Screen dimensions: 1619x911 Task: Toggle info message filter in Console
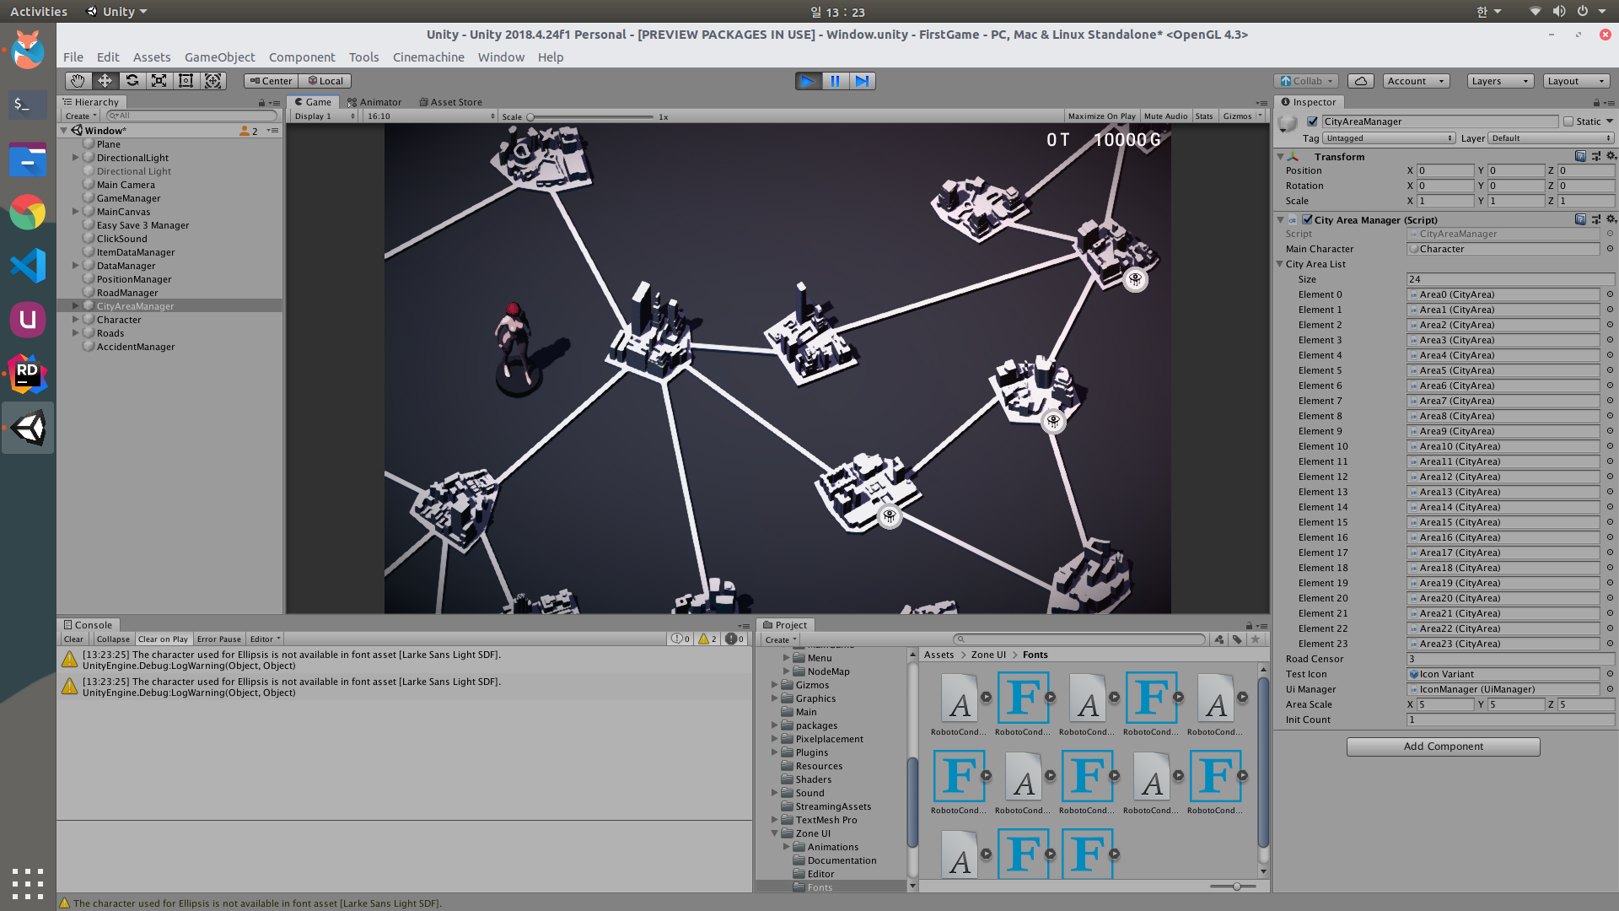point(680,639)
